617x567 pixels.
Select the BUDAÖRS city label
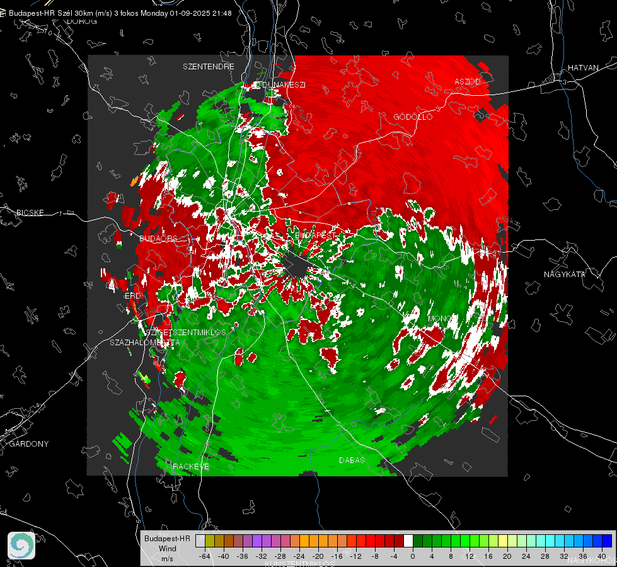[x=159, y=238]
